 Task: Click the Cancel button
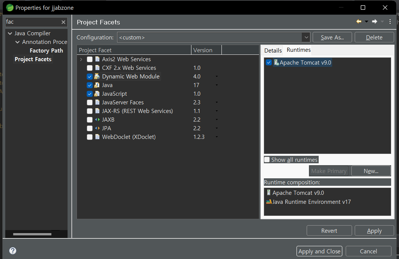pyautogui.click(x=368, y=251)
